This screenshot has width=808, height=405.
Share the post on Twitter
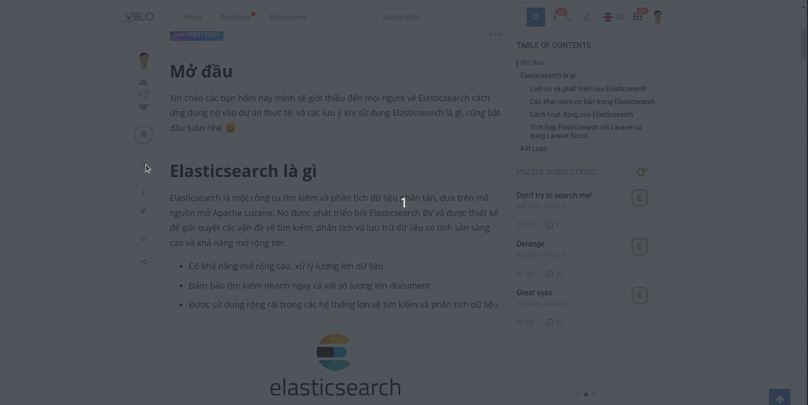click(x=144, y=211)
